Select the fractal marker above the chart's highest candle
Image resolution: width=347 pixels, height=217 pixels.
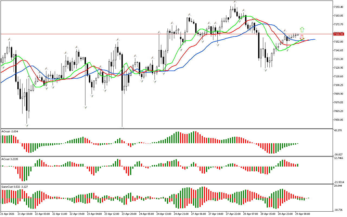[235, 2]
